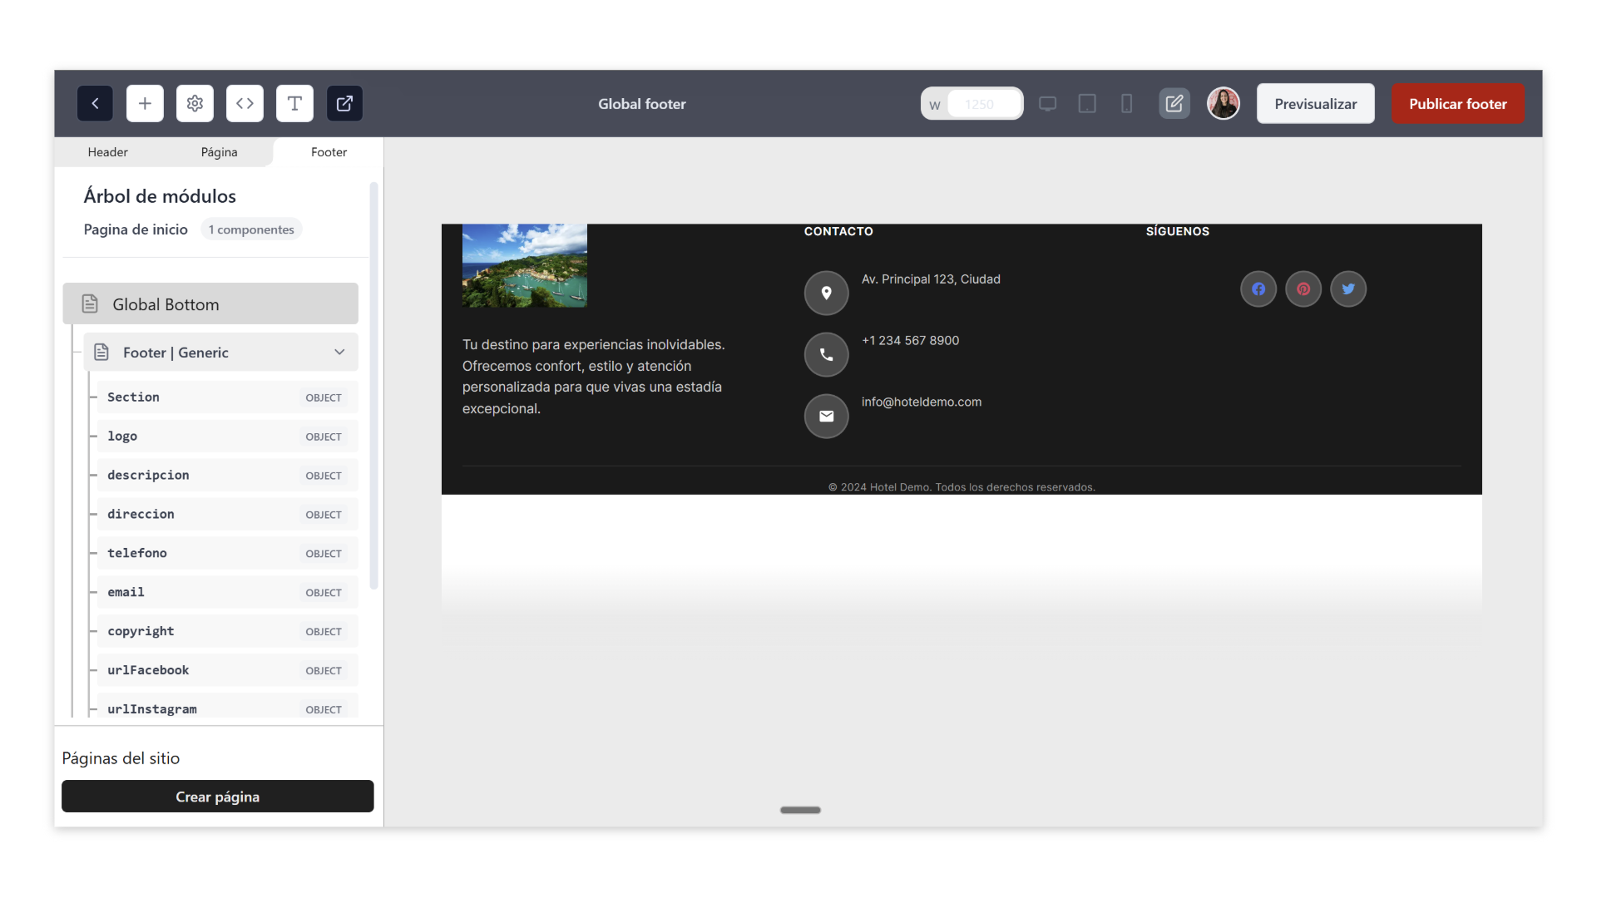Click the width input field
Screen dimensions: 1597x898
click(x=983, y=104)
